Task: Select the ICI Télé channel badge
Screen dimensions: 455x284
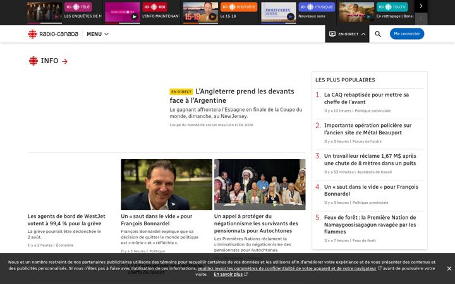Action: coord(78,7)
